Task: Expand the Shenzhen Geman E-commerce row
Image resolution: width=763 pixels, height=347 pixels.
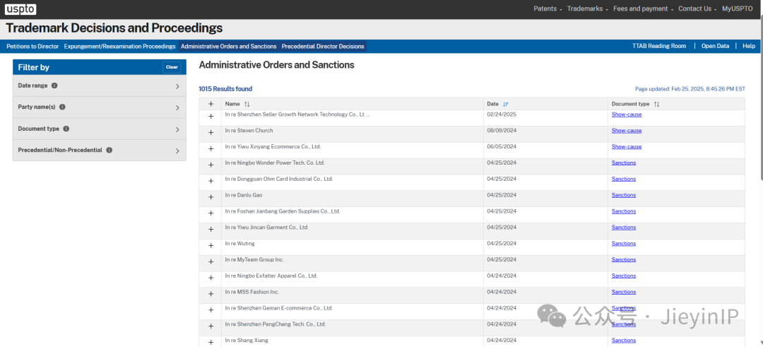Action: pyautogui.click(x=211, y=310)
